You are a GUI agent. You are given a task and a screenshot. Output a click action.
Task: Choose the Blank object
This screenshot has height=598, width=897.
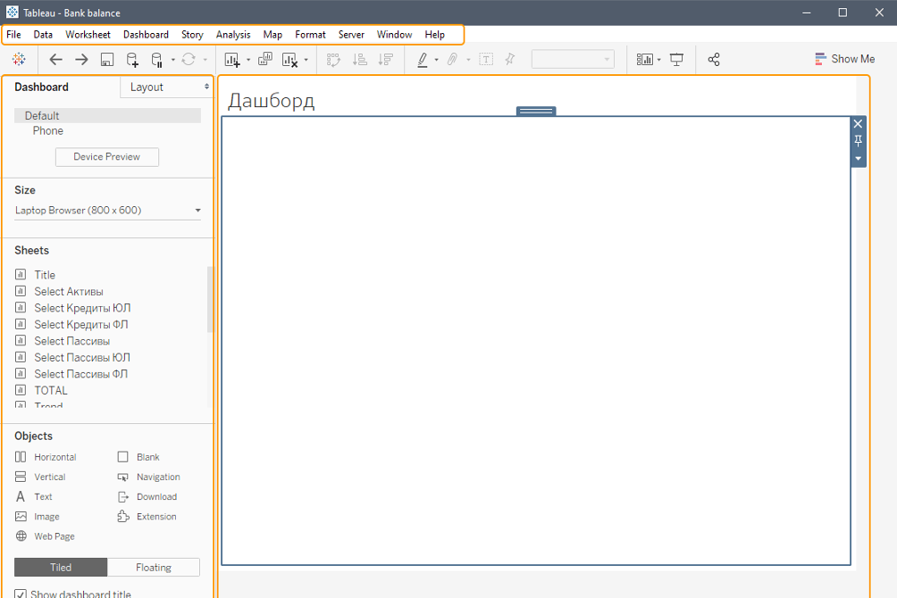(x=138, y=457)
